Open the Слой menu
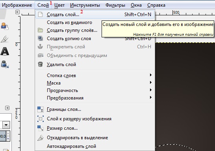Screen dimensions: 215x151 (43, 5)
